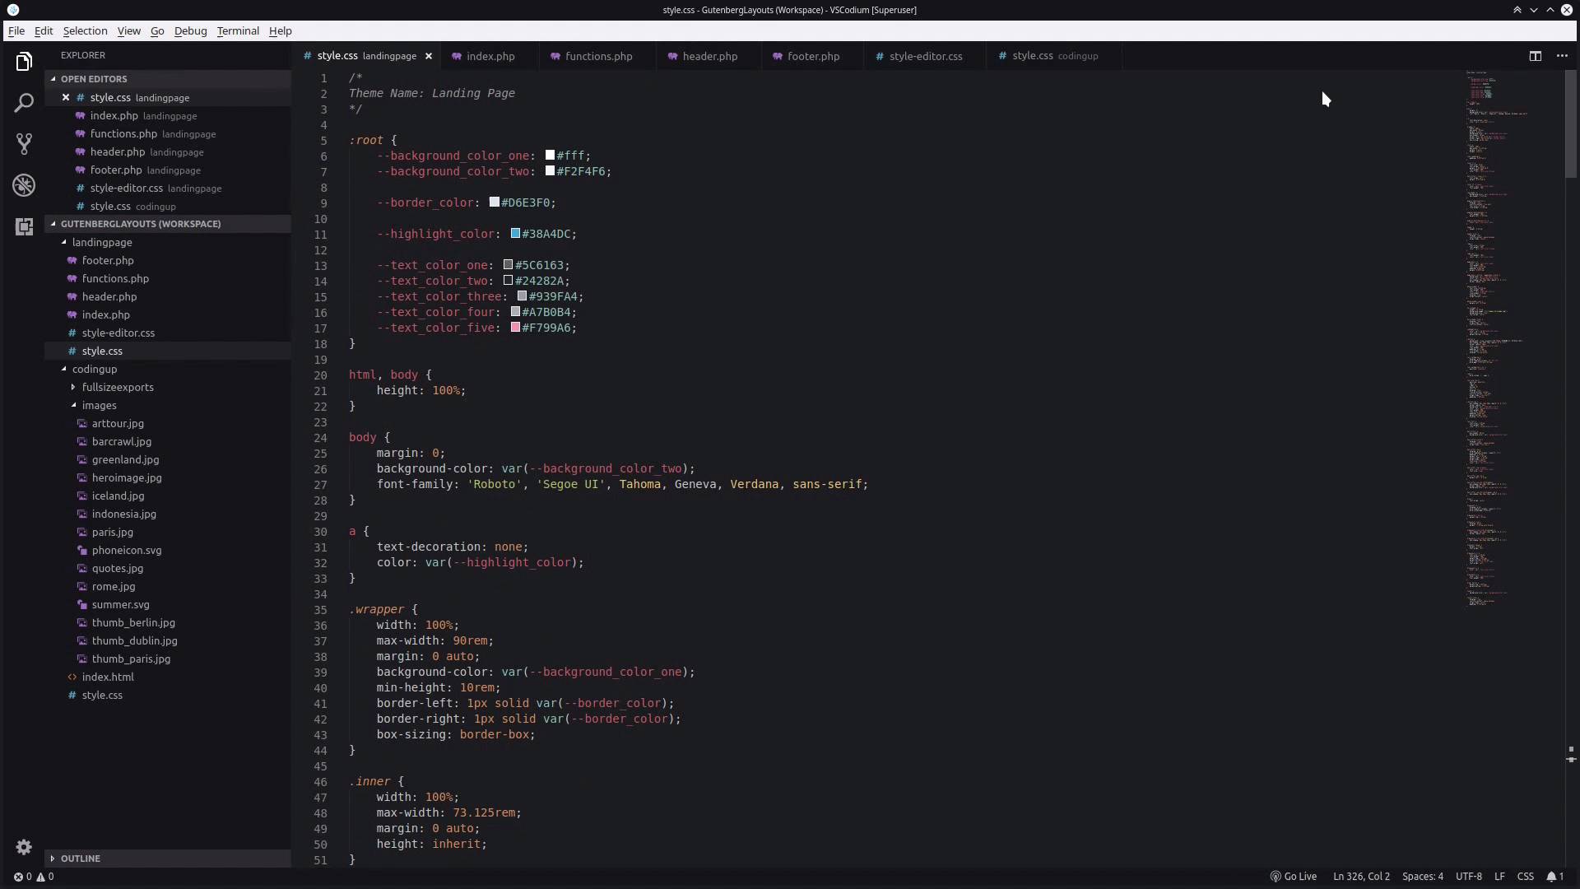Open heroimage.jpg in the explorer
Image resolution: width=1580 pixels, height=889 pixels.
[x=127, y=477]
